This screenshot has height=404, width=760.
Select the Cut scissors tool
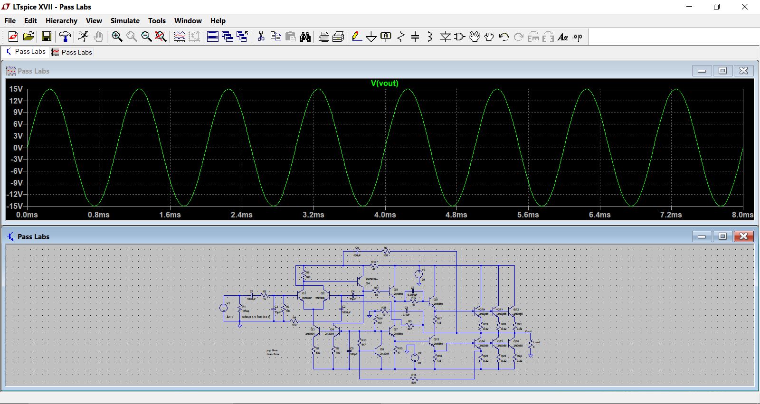pos(261,37)
